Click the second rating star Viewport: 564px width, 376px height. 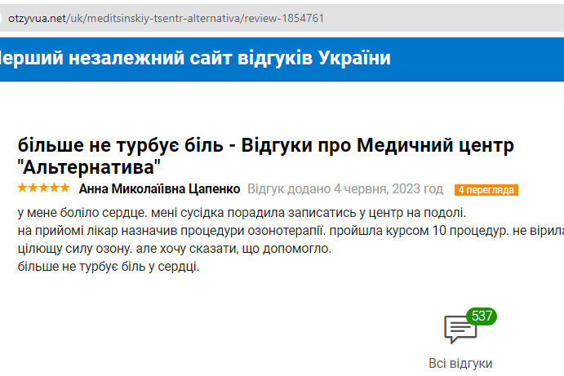pos(33,188)
